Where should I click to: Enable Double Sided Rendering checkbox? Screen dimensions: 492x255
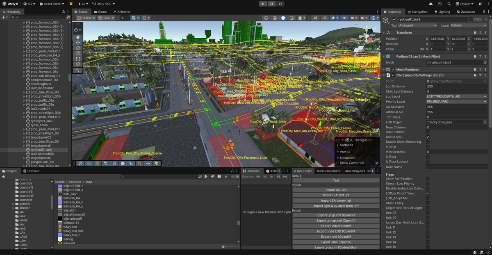(428, 142)
